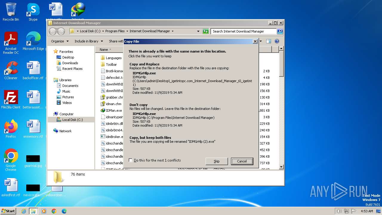Screen dimensions: 382x215
Task: Open Firefox desktop shortcut
Action: (x=11, y=129)
